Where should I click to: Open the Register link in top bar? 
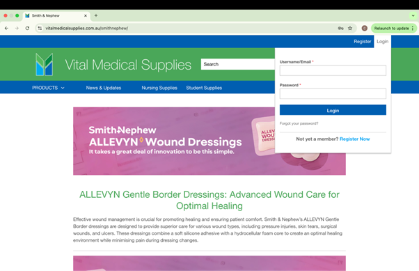[363, 42]
